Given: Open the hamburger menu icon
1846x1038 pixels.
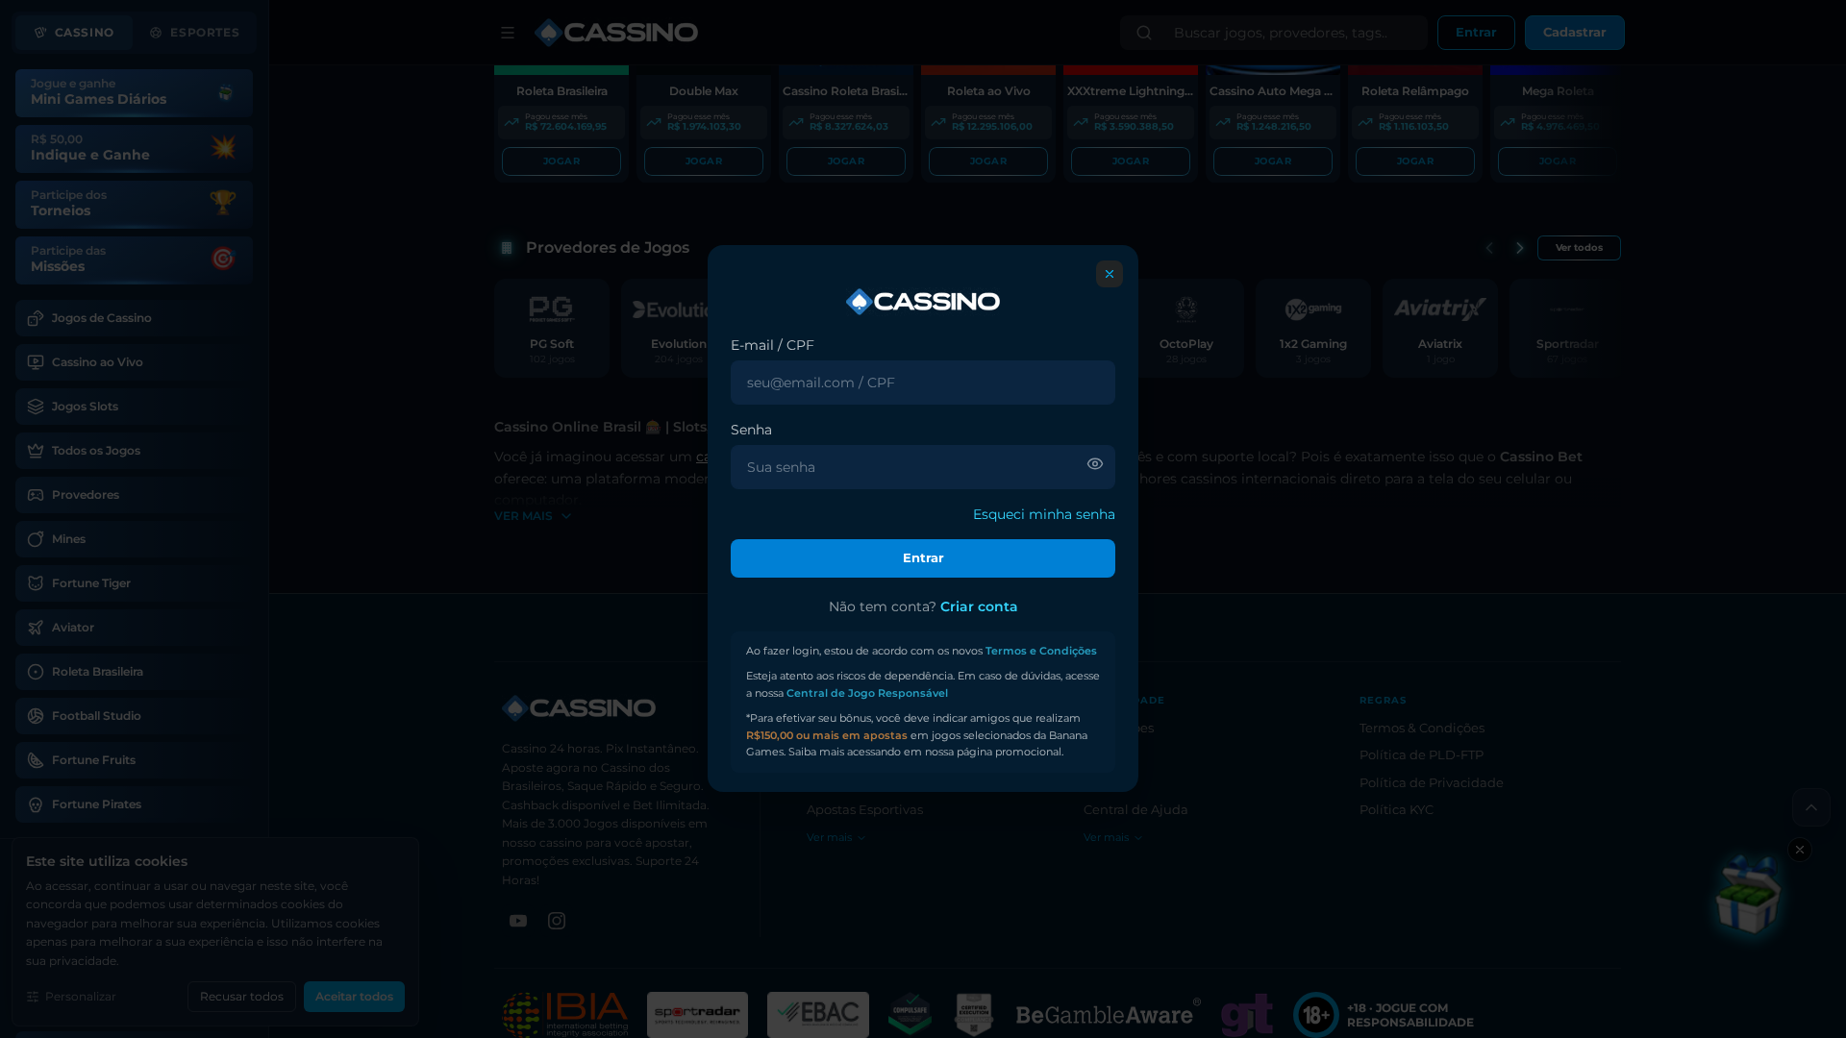Looking at the screenshot, I should pos(508,33).
